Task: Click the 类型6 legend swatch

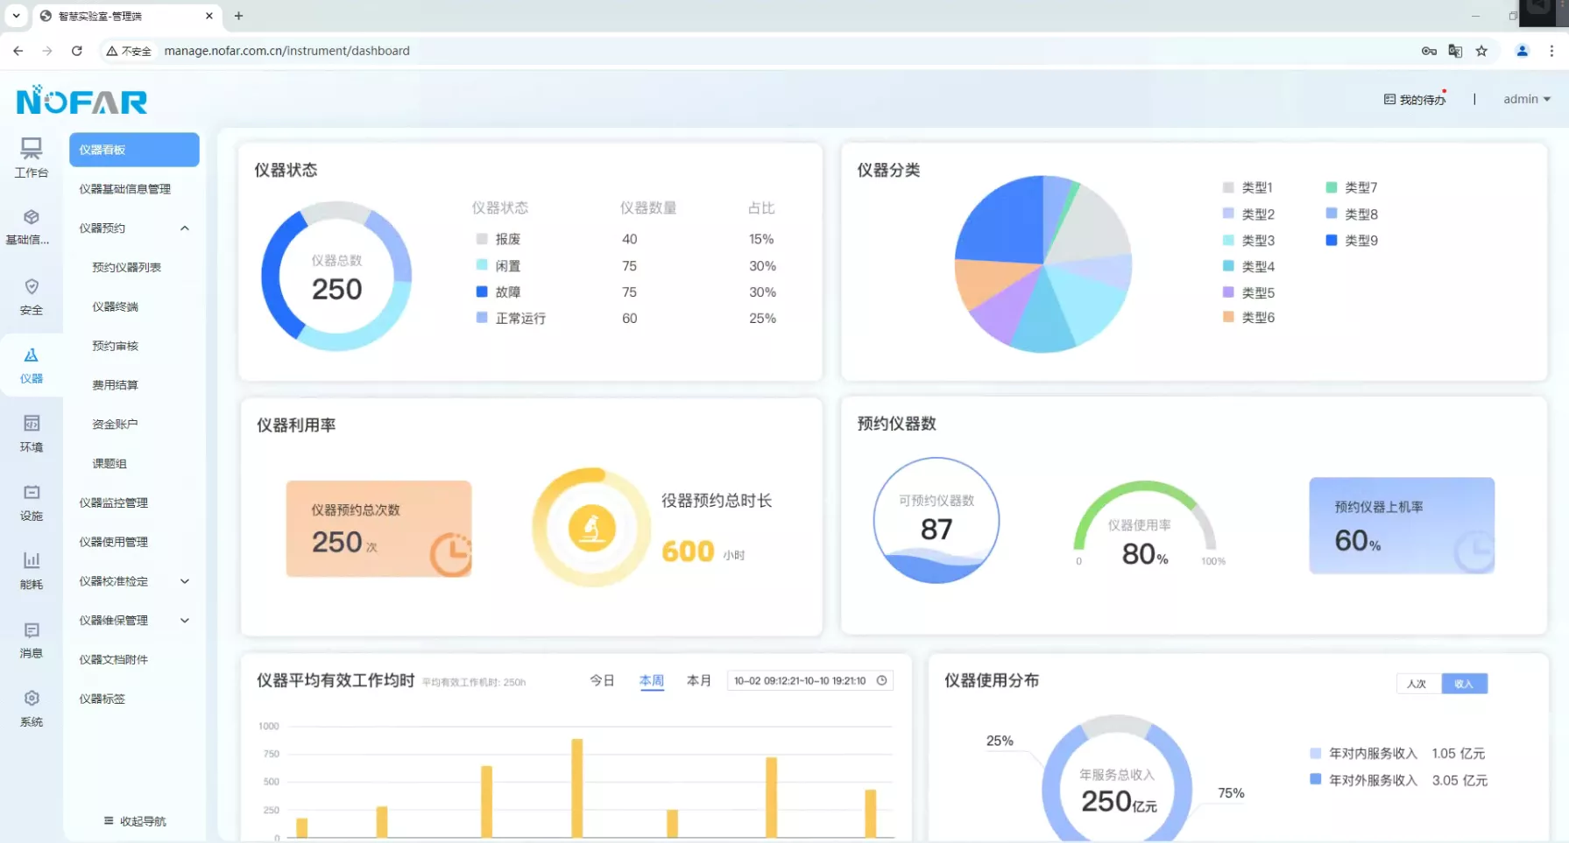Action: click(x=1228, y=317)
